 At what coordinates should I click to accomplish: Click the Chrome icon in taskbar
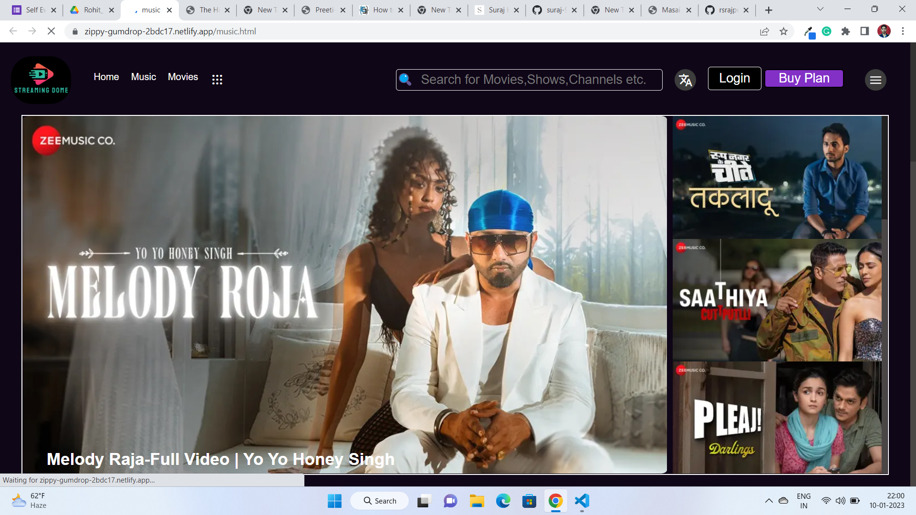555,501
